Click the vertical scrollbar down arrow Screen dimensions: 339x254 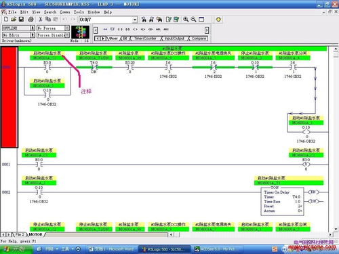tap(336, 229)
